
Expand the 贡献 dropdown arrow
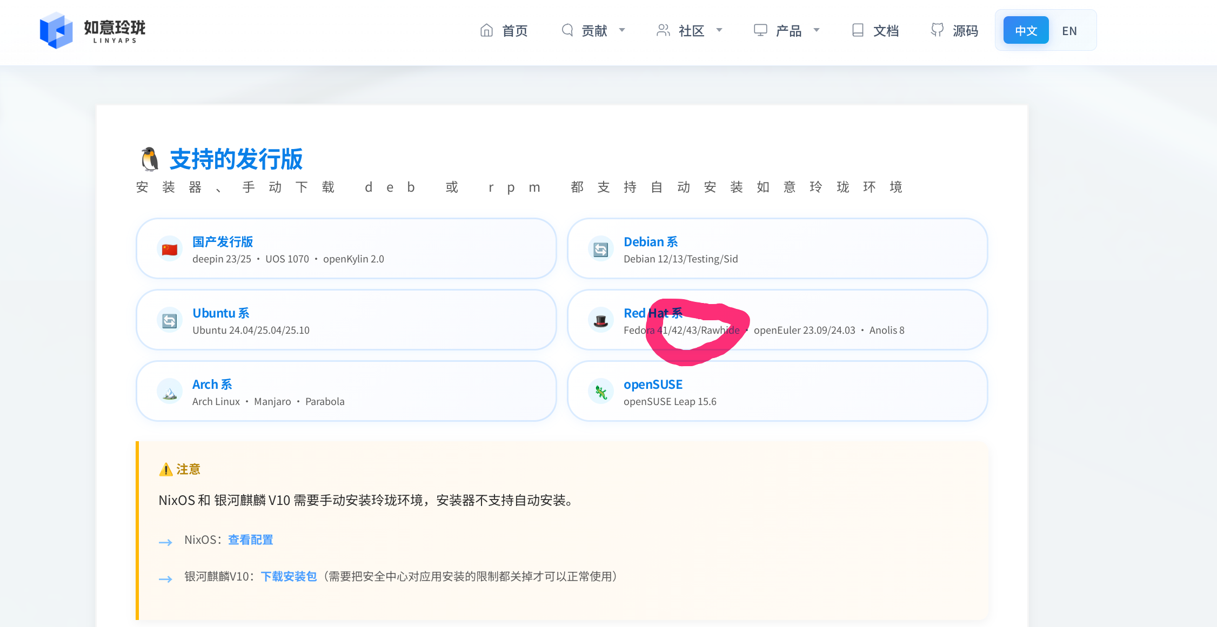click(622, 30)
